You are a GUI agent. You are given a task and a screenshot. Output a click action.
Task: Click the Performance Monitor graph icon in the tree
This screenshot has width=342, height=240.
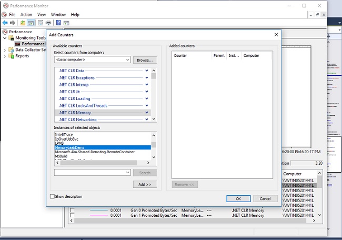[17, 44]
